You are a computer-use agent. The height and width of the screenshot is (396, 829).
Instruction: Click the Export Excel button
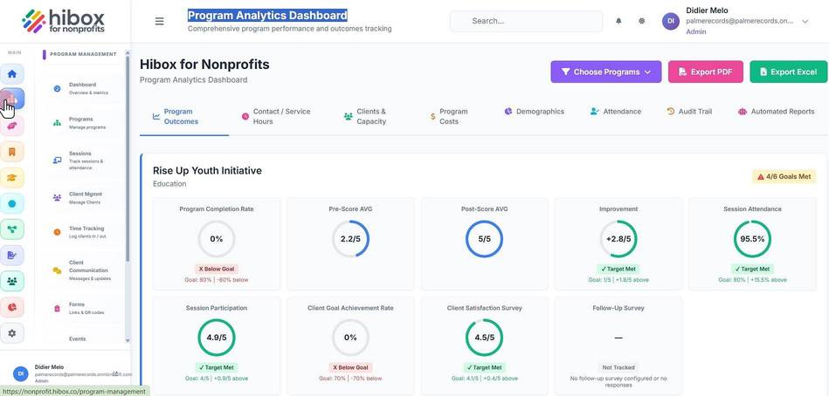coord(788,72)
